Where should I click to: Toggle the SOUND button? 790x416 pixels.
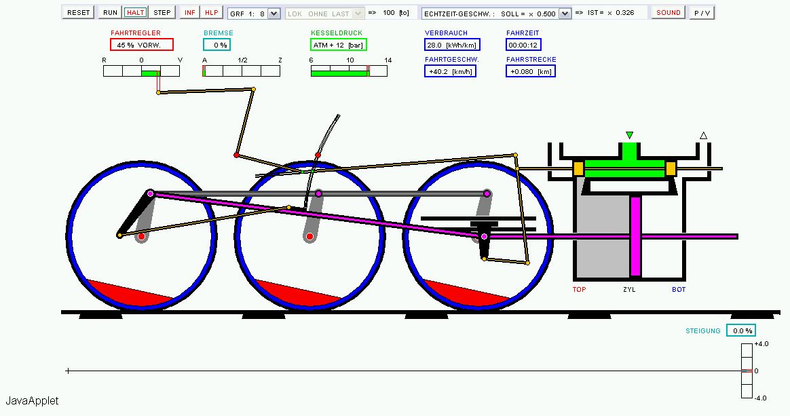tap(668, 13)
